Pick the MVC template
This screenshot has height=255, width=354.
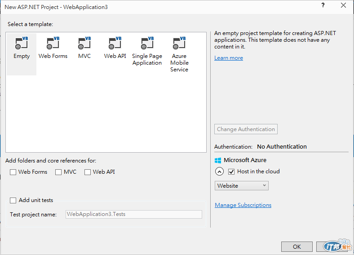(84, 48)
